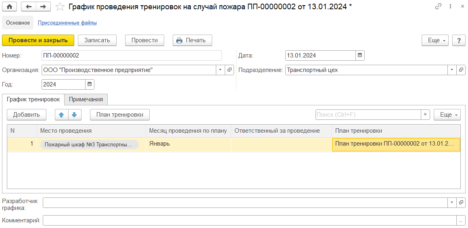Screen dimensions: 468x228
Task: Open calendar picker for Дата field
Action: 360,55
